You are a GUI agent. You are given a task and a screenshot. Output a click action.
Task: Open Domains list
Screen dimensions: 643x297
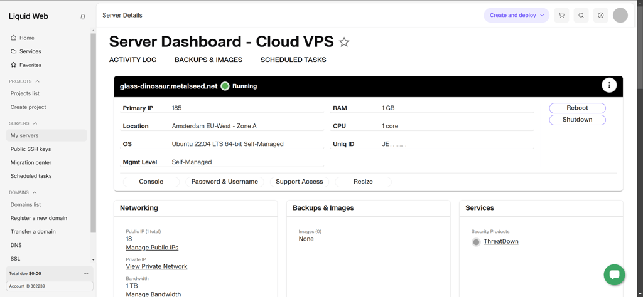(25, 204)
